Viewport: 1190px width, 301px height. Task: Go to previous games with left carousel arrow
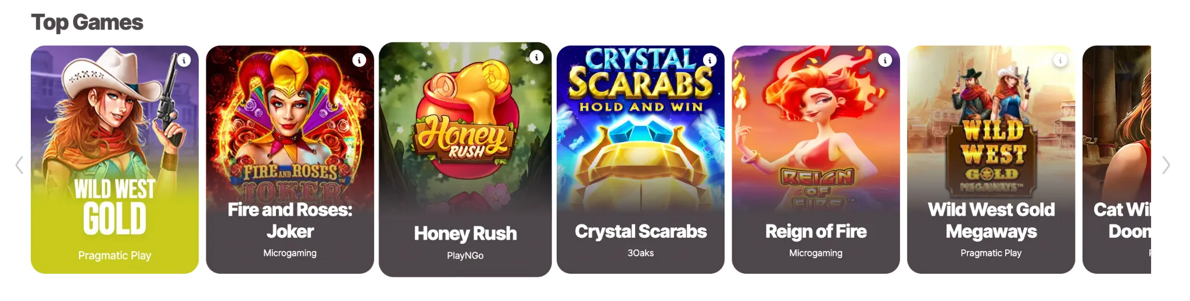(x=19, y=165)
